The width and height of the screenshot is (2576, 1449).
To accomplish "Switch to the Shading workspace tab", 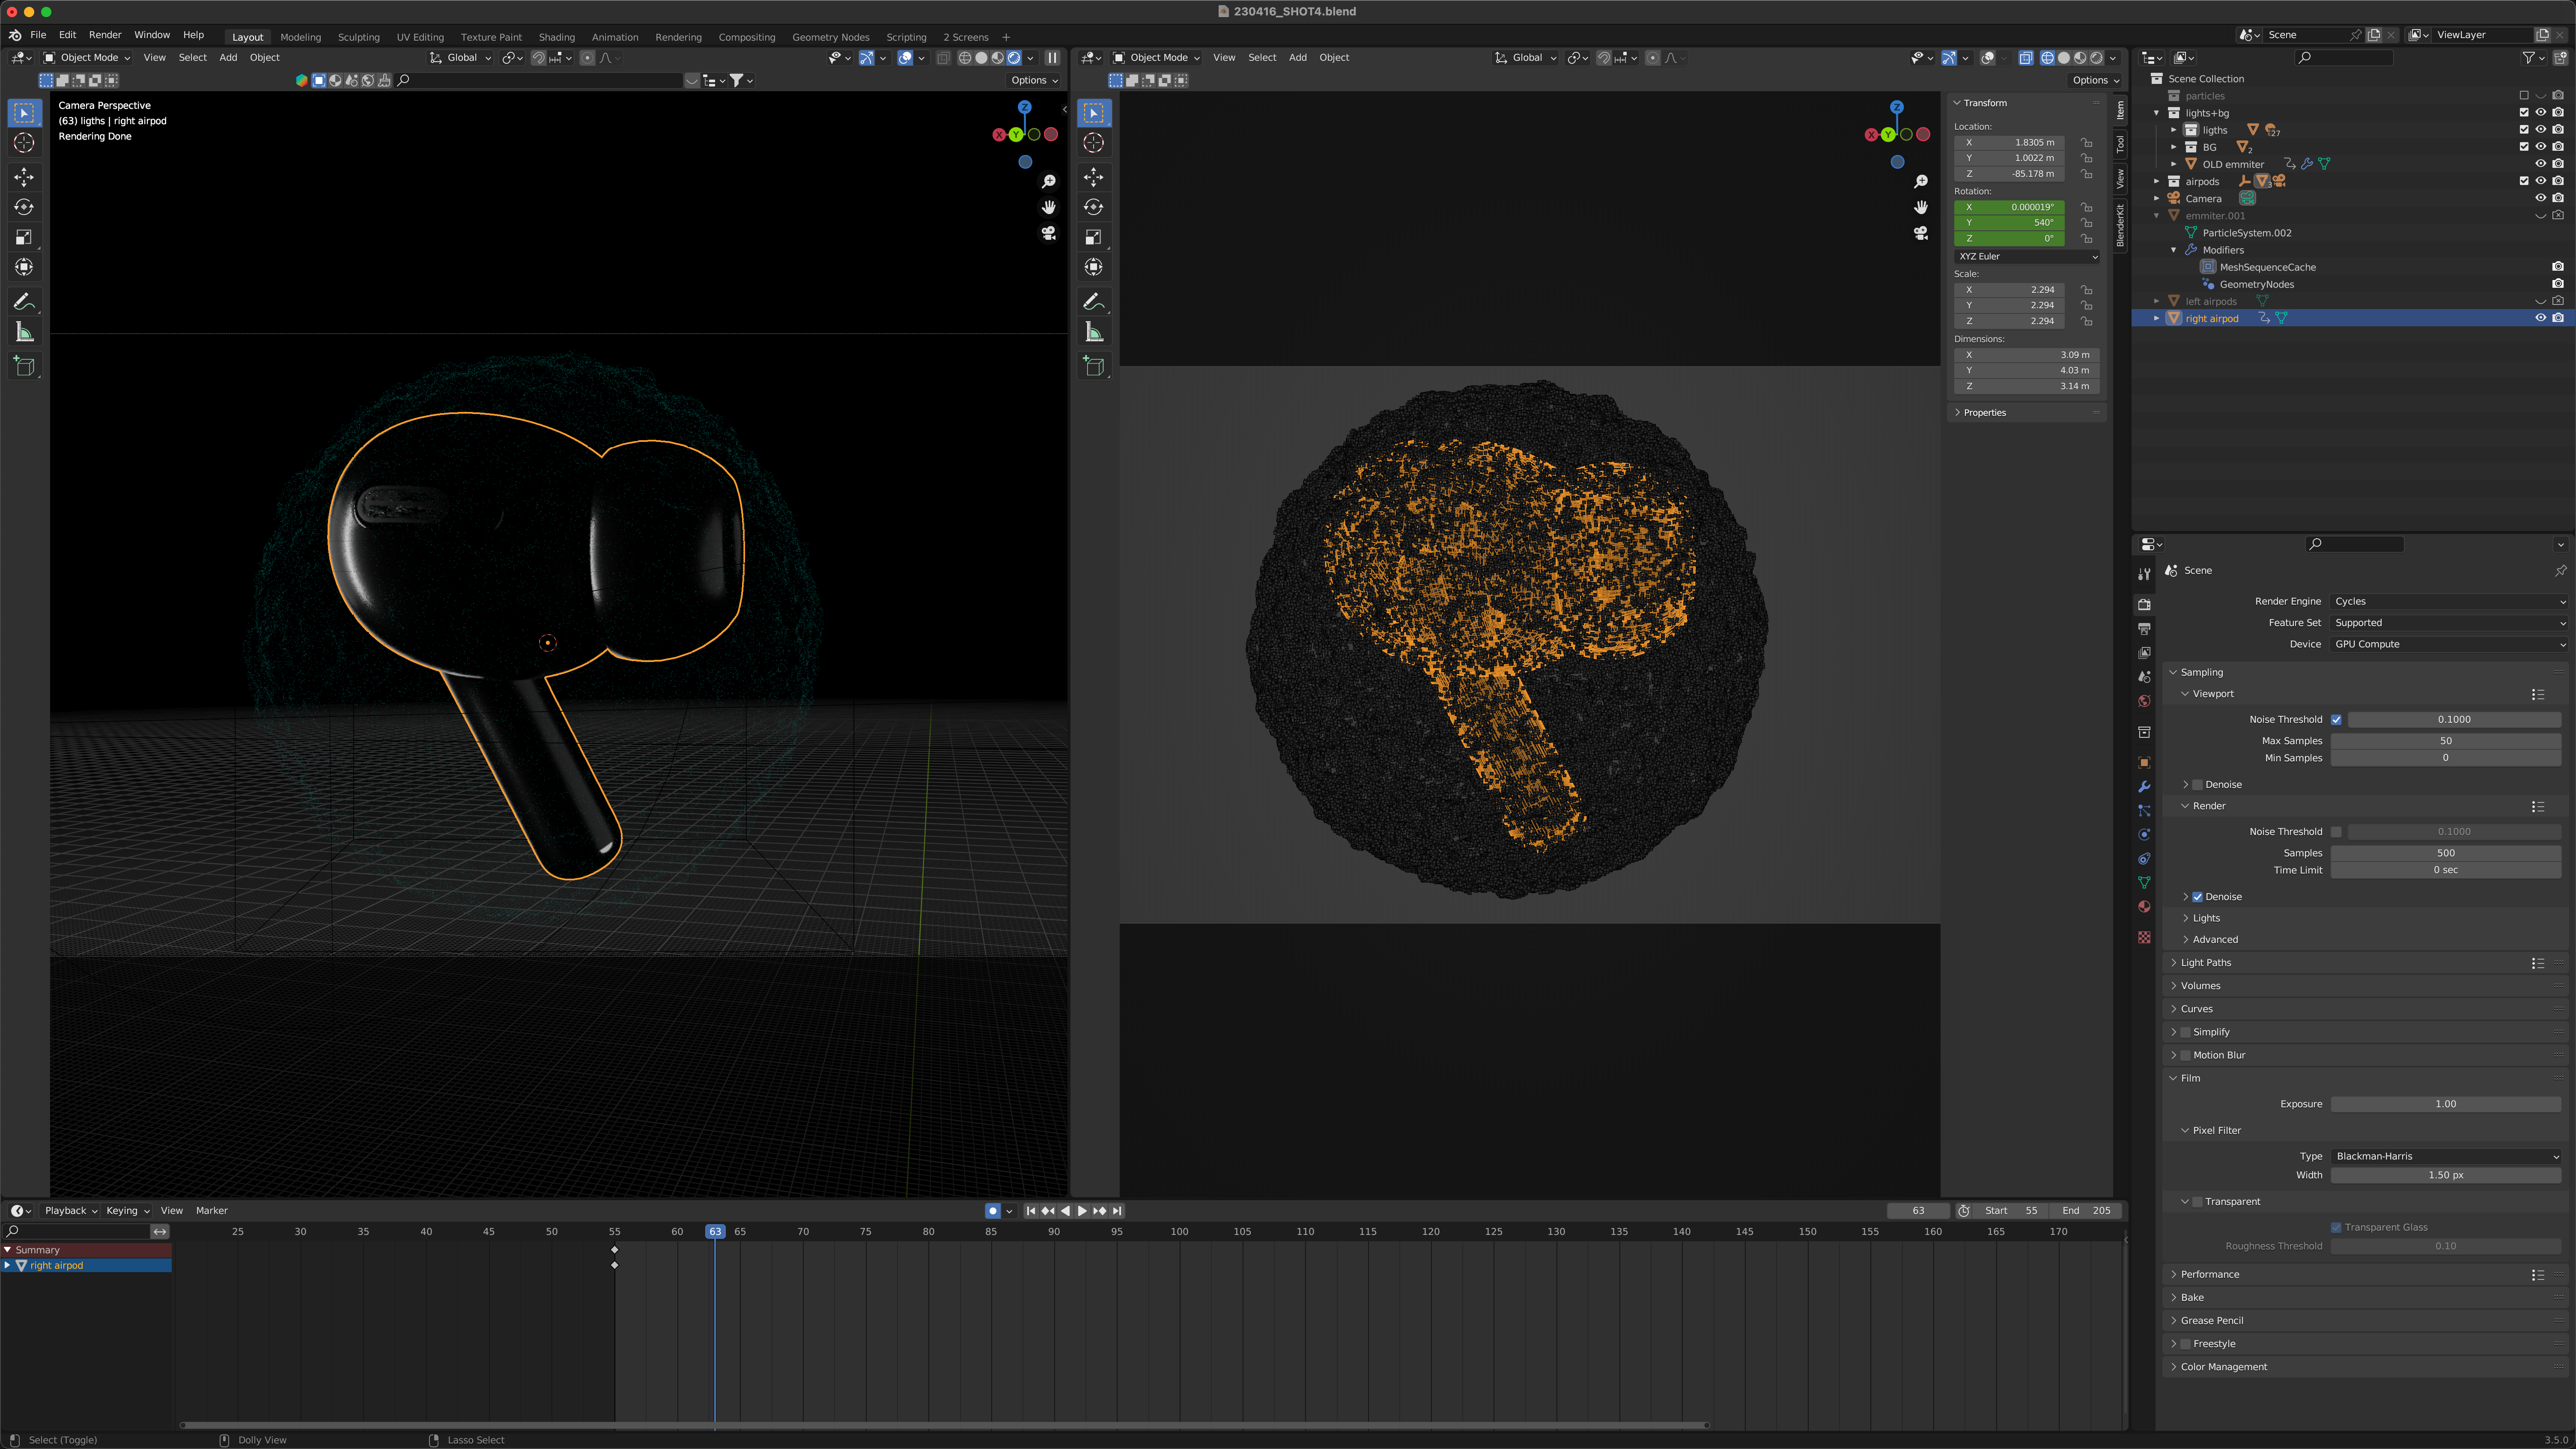I will [x=557, y=37].
